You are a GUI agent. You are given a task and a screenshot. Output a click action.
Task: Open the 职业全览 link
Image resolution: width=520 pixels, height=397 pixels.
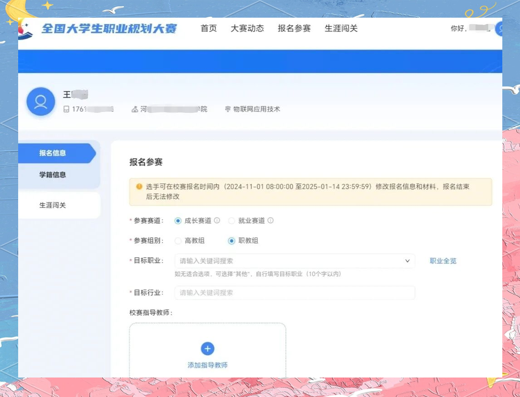point(443,261)
